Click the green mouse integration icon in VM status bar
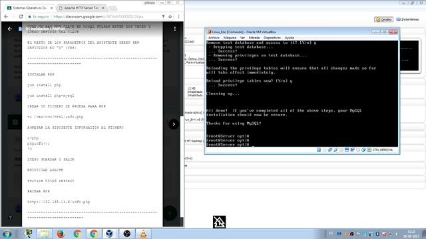 tap(369, 150)
